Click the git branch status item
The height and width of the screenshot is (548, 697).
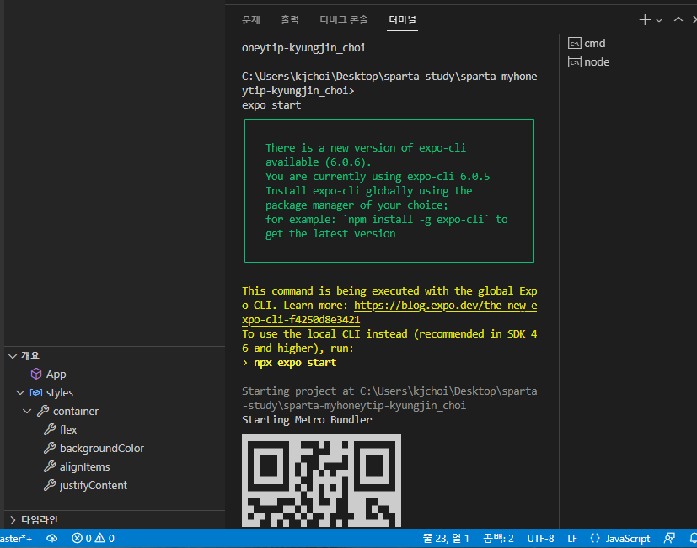(x=16, y=539)
